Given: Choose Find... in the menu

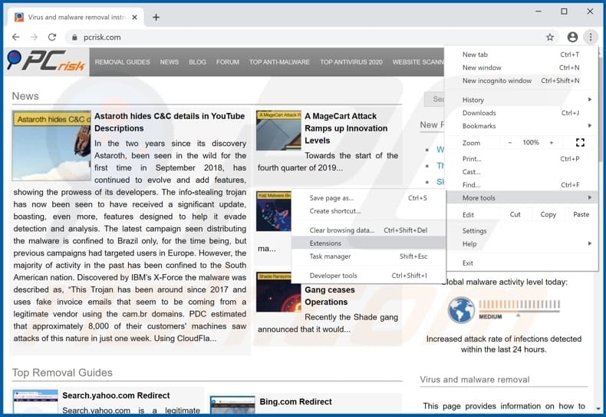Looking at the screenshot, I should [522, 185].
